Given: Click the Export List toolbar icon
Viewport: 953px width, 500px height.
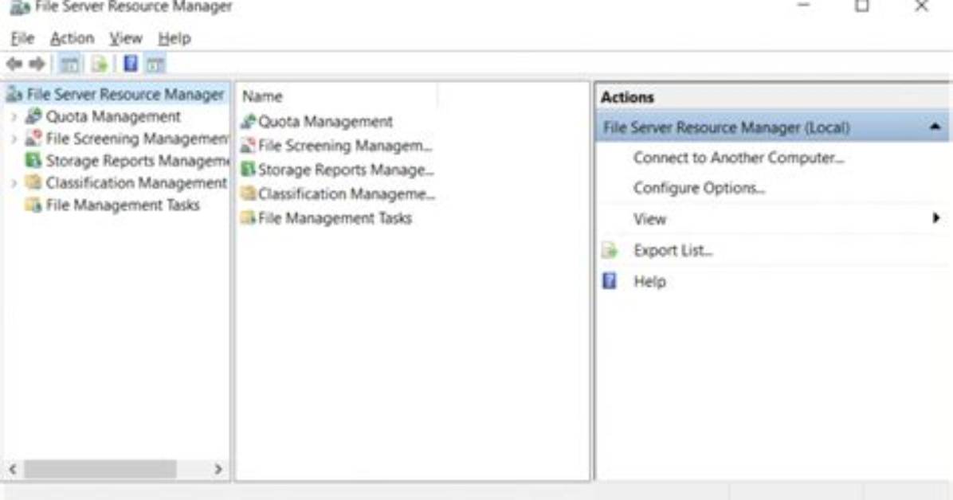Looking at the screenshot, I should click(99, 64).
